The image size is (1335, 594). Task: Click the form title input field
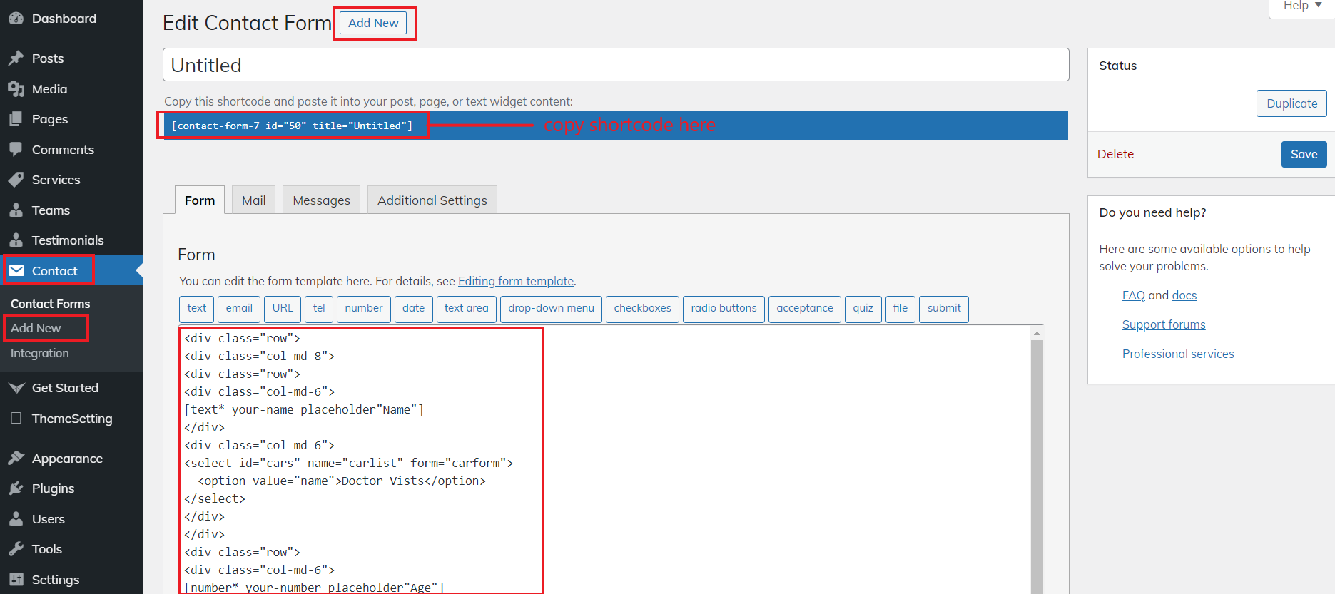pyautogui.click(x=615, y=65)
